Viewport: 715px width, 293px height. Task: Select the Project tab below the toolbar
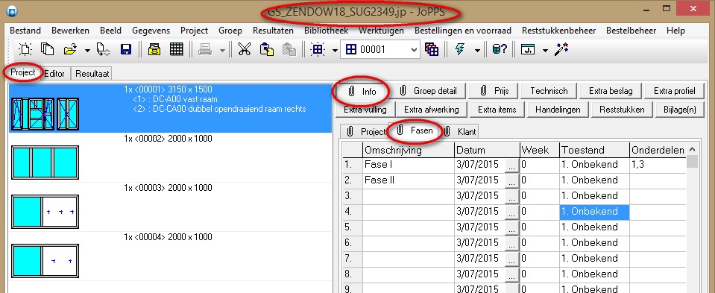[x=23, y=72]
